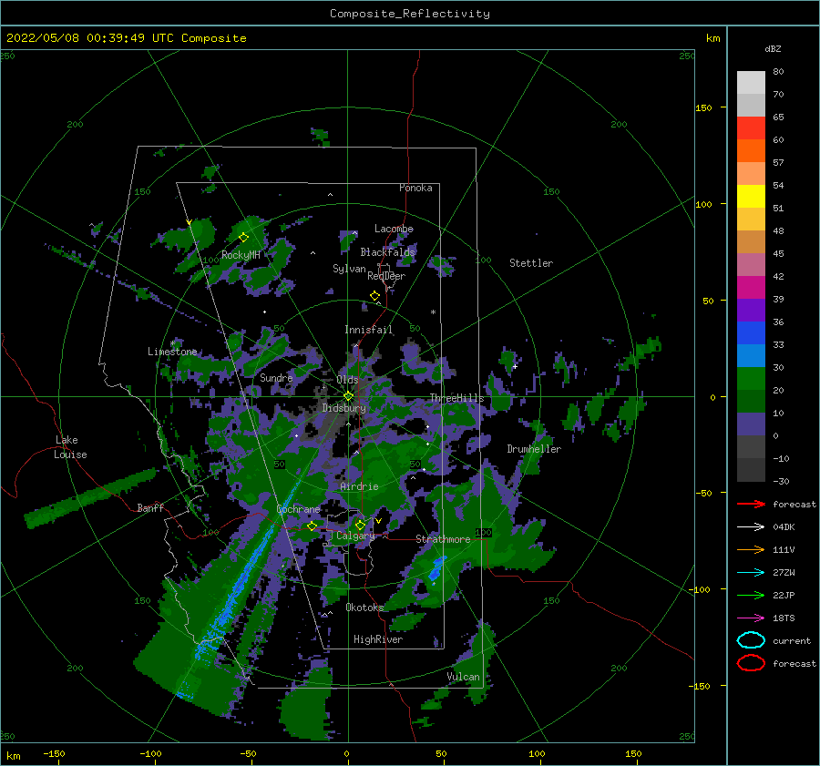Viewport: 820px width, 766px height.
Task: Click the ThreeHills label
Action: point(456,398)
